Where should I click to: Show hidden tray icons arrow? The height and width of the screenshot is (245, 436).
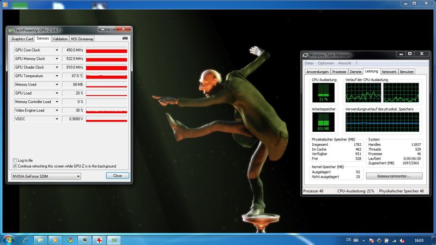click(x=364, y=241)
